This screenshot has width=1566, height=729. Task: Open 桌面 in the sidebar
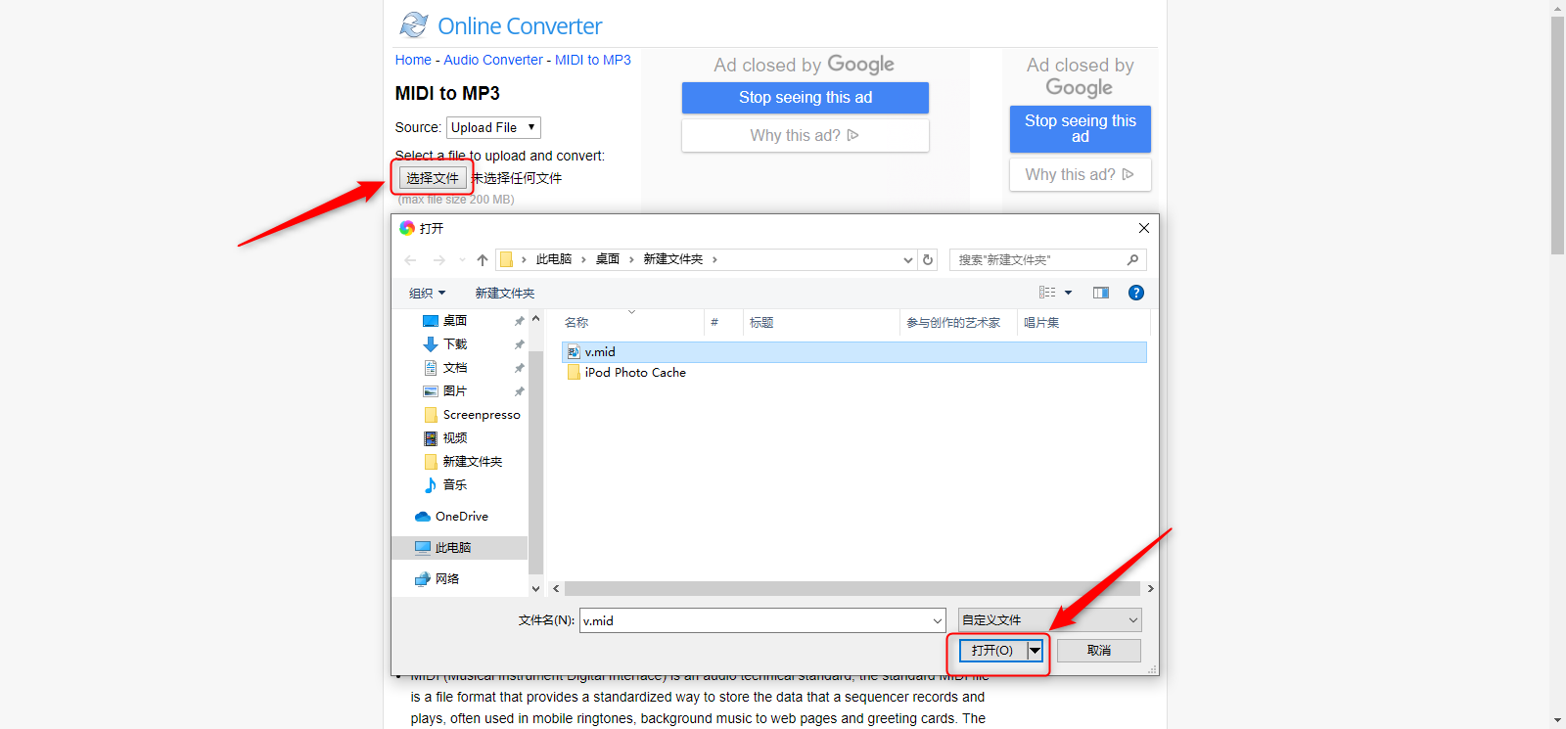point(455,321)
